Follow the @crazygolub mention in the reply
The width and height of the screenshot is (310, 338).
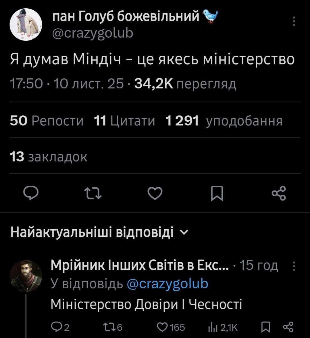167,284
